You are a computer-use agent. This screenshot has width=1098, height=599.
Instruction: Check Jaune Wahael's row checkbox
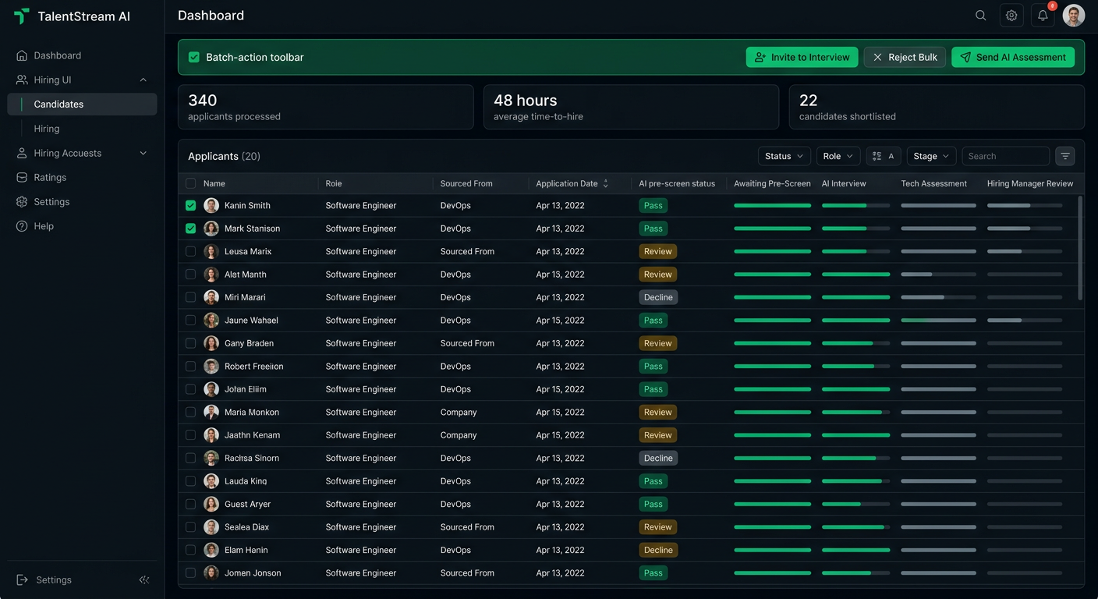tap(191, 320)
